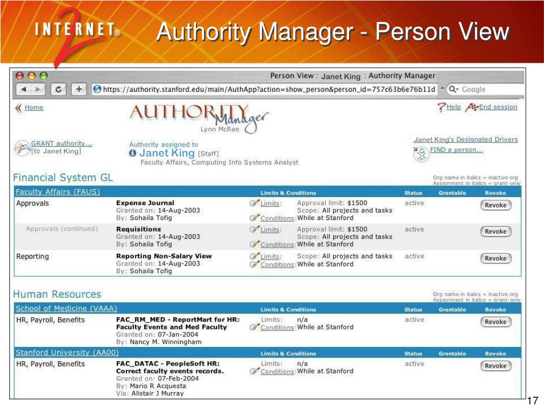Click the Home chevron icon
Image resolution: width=544 pixels, height=408 pixels.
19,108
